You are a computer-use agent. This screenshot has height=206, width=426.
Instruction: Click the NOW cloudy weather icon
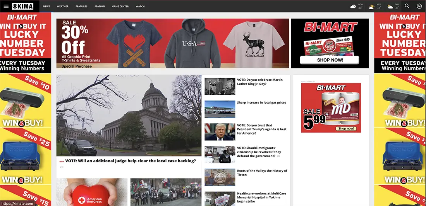point(353,7)
